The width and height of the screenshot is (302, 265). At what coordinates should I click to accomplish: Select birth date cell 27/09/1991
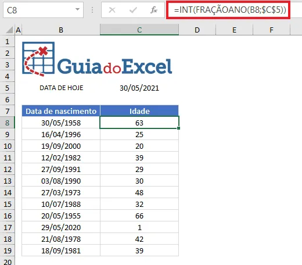61,169
